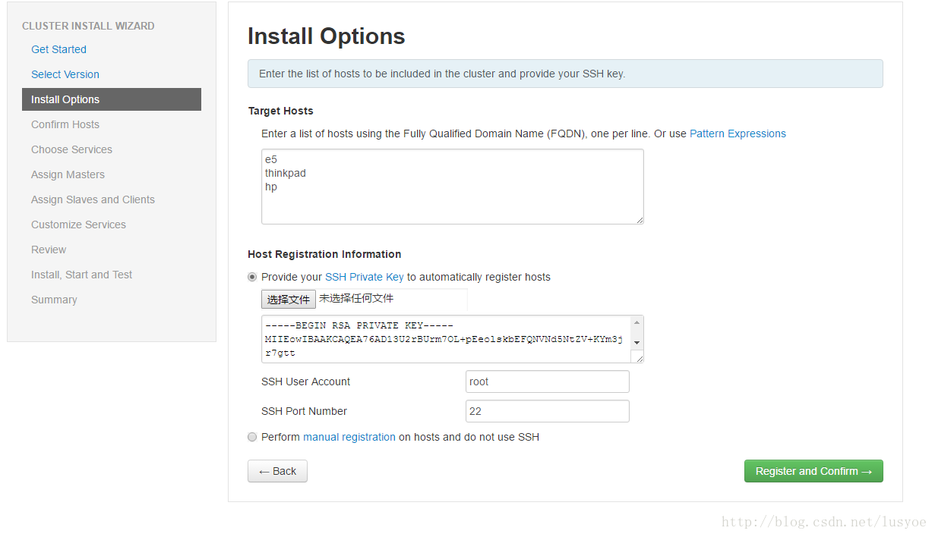Click scroll-up arrow of private key box
Screen dimensions: 935x537
pos(637,322)
